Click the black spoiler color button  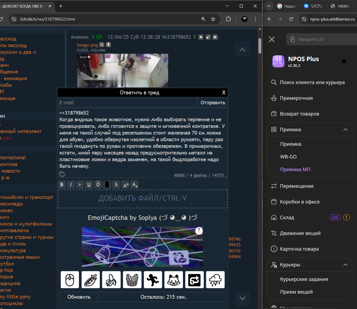[x=107, y=184]
